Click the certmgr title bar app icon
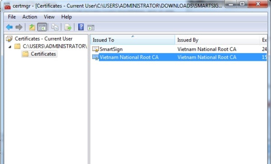271x164 pixels. pyautogui.click(x=7, y=6)
